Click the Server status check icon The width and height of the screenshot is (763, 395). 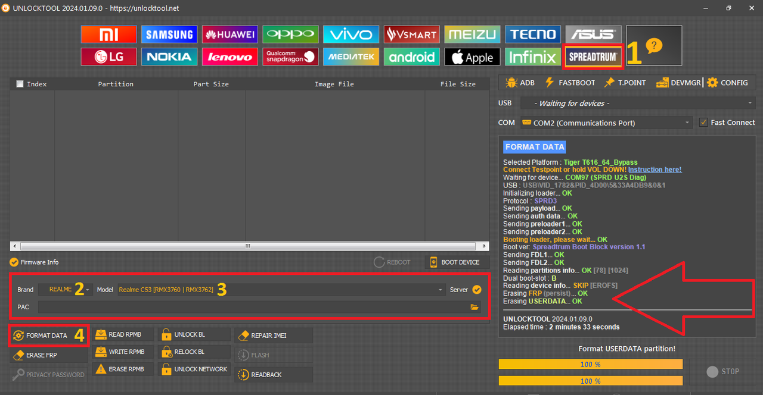point(477,290)
